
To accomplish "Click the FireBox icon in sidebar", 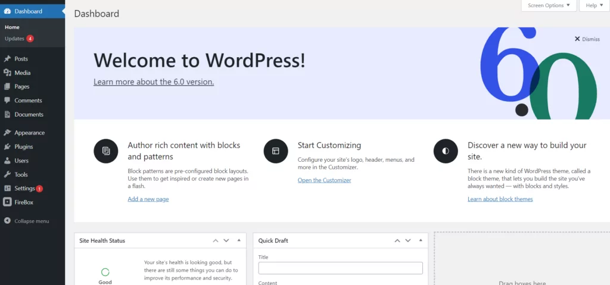I will pos(7,202).
